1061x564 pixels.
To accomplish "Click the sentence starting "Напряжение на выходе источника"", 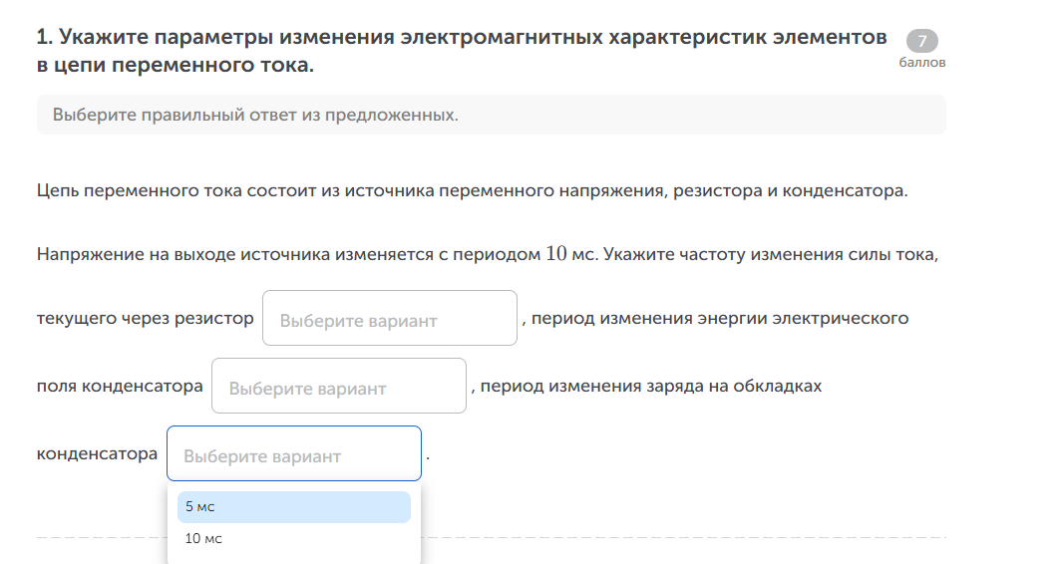I will 289,253.
